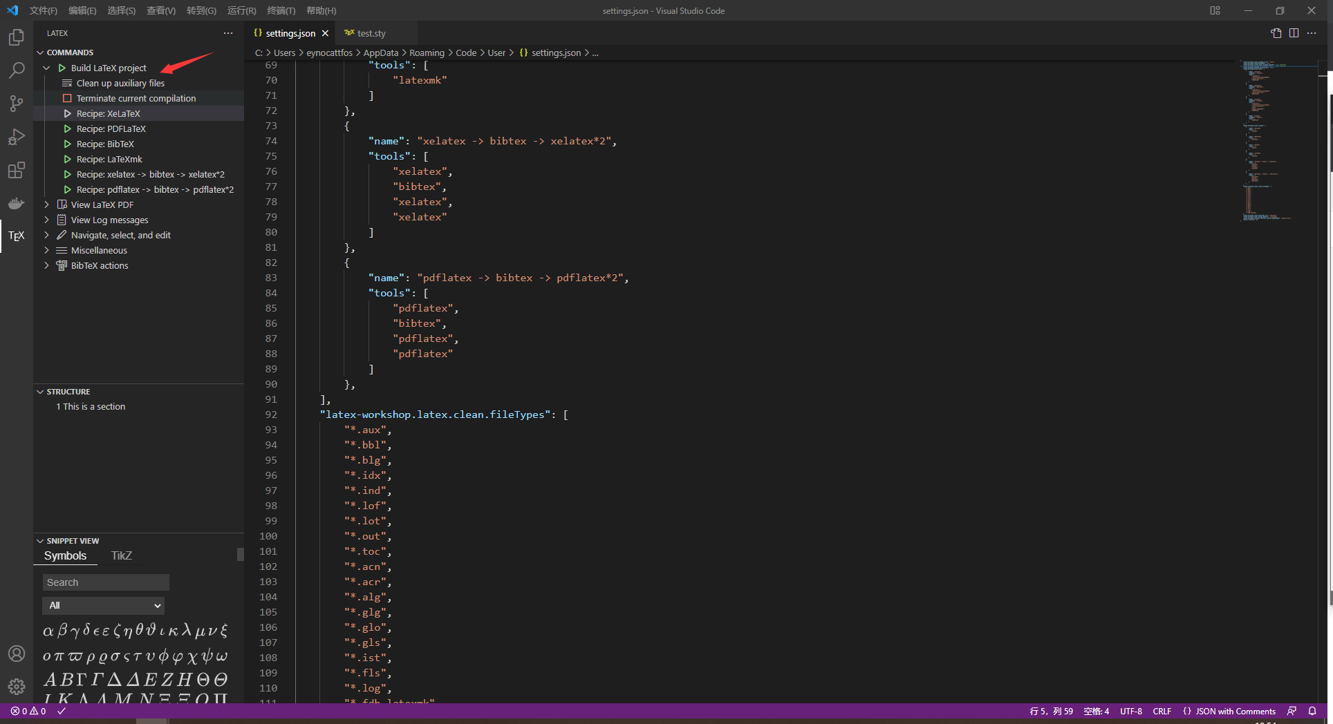Click the 空格: 4 indentation setting

click(1097, 711)
